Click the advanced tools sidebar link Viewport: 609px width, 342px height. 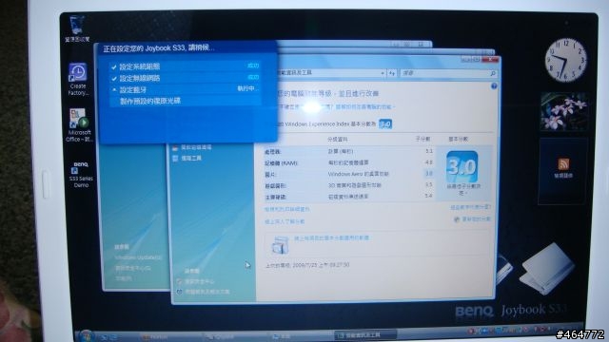191,159
